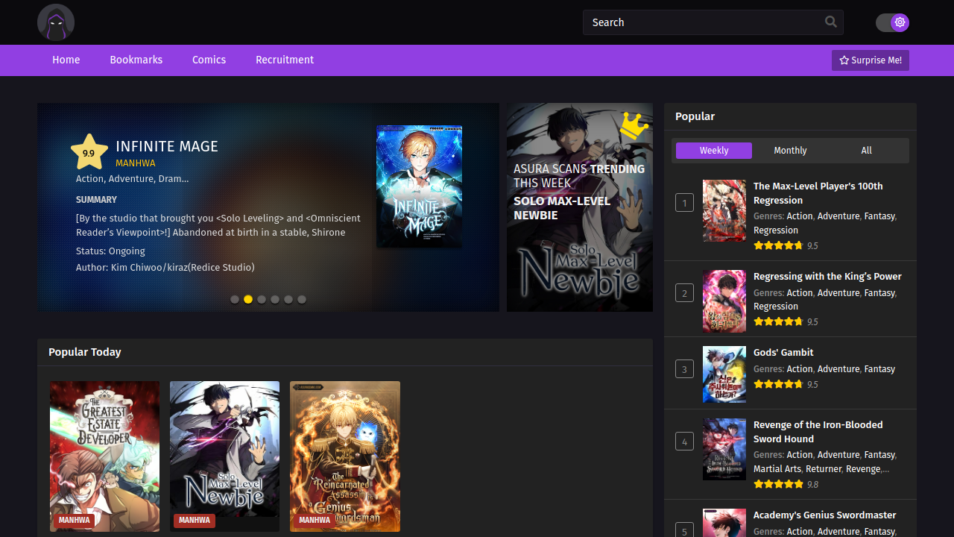Click the Status: Ongoing text
The width and height of the screenshot is (954, 537).
110,251
